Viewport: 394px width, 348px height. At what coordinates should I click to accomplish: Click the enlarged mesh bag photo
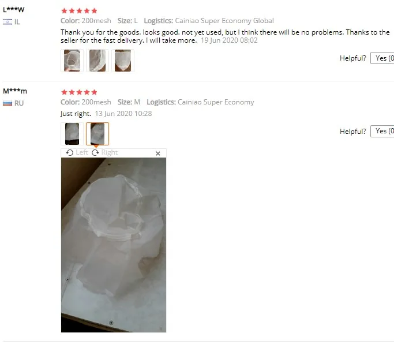coord(114,245)
